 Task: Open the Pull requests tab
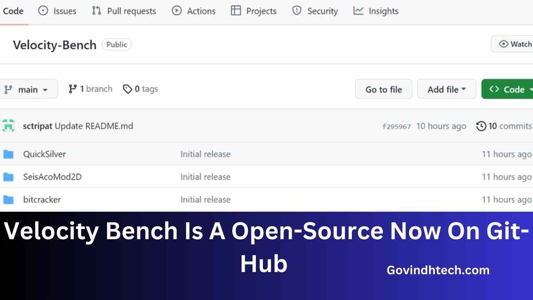pos(124,11)
